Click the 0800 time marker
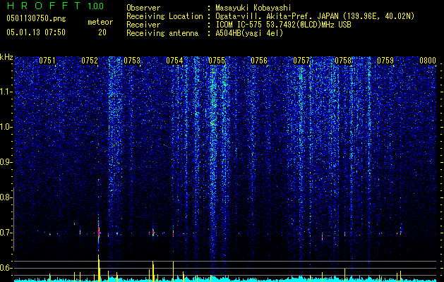Viewport: 444px width, 282px height. pos(428,61)
